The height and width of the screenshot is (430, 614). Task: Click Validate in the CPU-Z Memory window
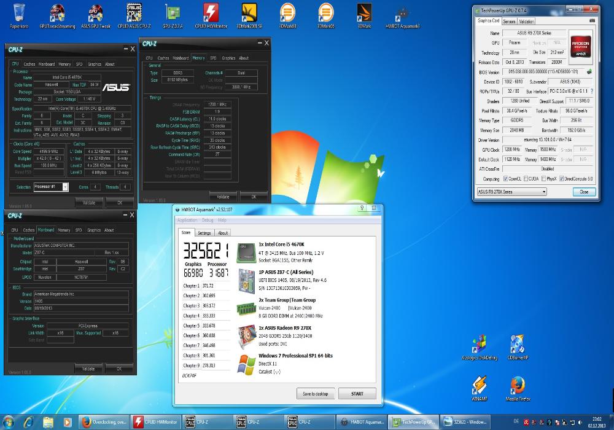(x=223, y=197)
